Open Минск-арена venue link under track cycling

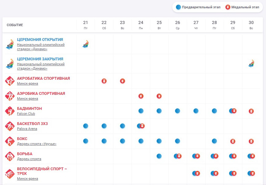[x=27, y=179]
